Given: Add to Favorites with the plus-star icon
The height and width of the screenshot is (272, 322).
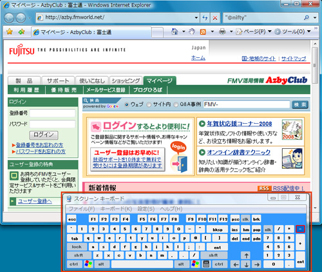Looking at the screenshot, I should tap(21, 32).
